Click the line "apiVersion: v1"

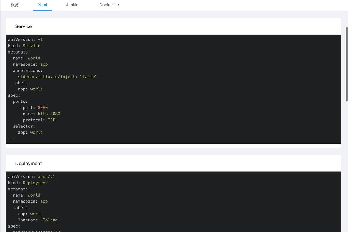click(x=25, y=40)
